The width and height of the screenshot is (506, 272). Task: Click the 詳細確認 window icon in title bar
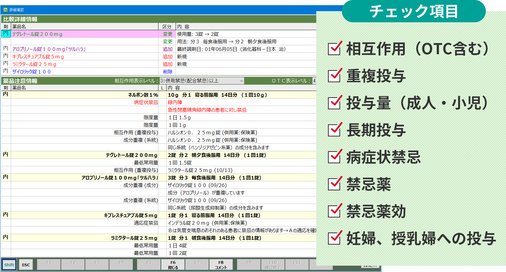tap(5, 10)
